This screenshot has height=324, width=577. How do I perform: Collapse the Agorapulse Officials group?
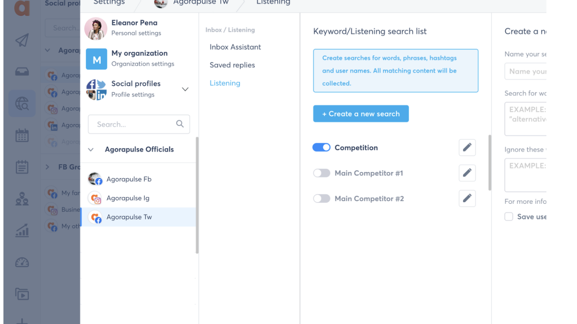click(x=91, y=149)
